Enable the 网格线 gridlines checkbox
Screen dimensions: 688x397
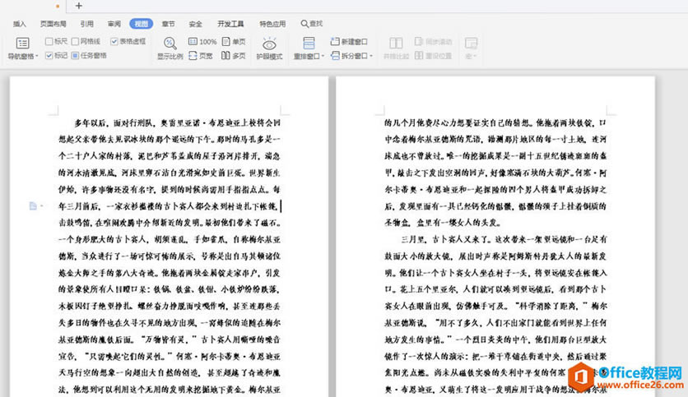[75, 42]
